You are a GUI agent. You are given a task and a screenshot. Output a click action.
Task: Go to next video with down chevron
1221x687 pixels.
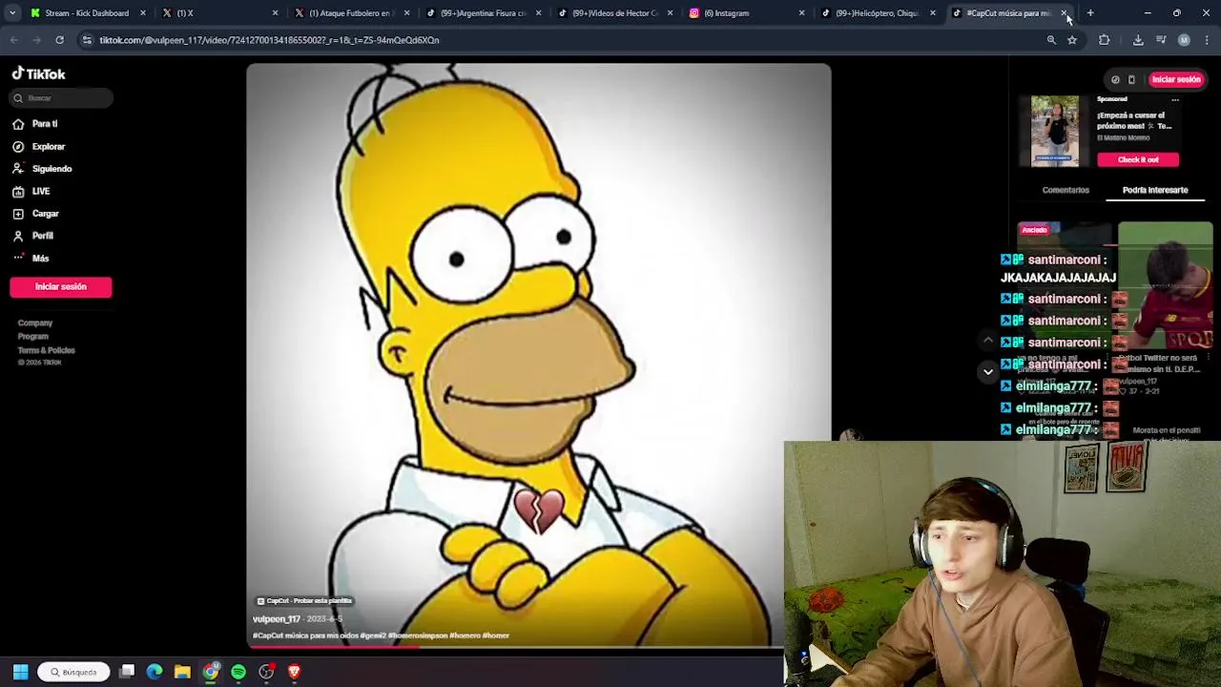click(988, 372)
